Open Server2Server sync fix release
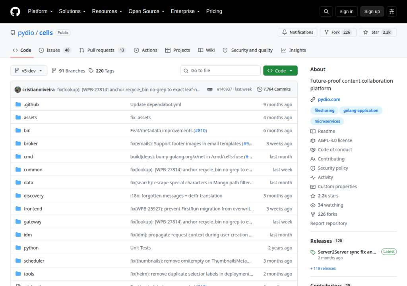Image resolution: width=407 pixels, height=286 pixels. [x=347, y=252]
